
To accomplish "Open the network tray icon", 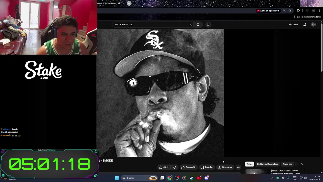I will 301,178.
